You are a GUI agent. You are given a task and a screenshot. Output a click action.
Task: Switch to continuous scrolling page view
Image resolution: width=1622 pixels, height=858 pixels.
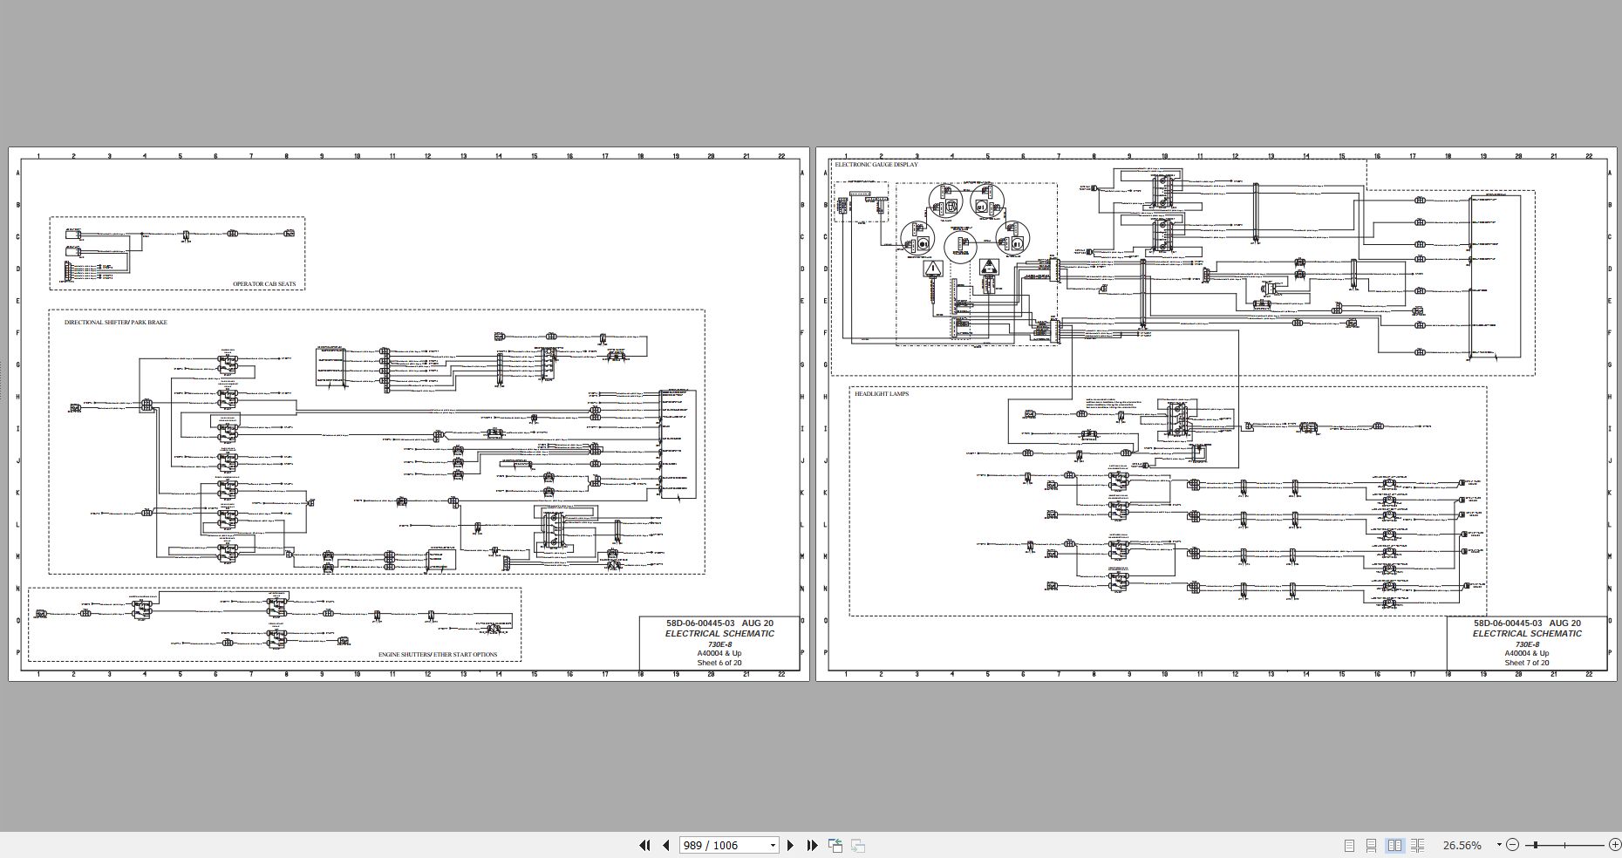(x=1372, y=845)
